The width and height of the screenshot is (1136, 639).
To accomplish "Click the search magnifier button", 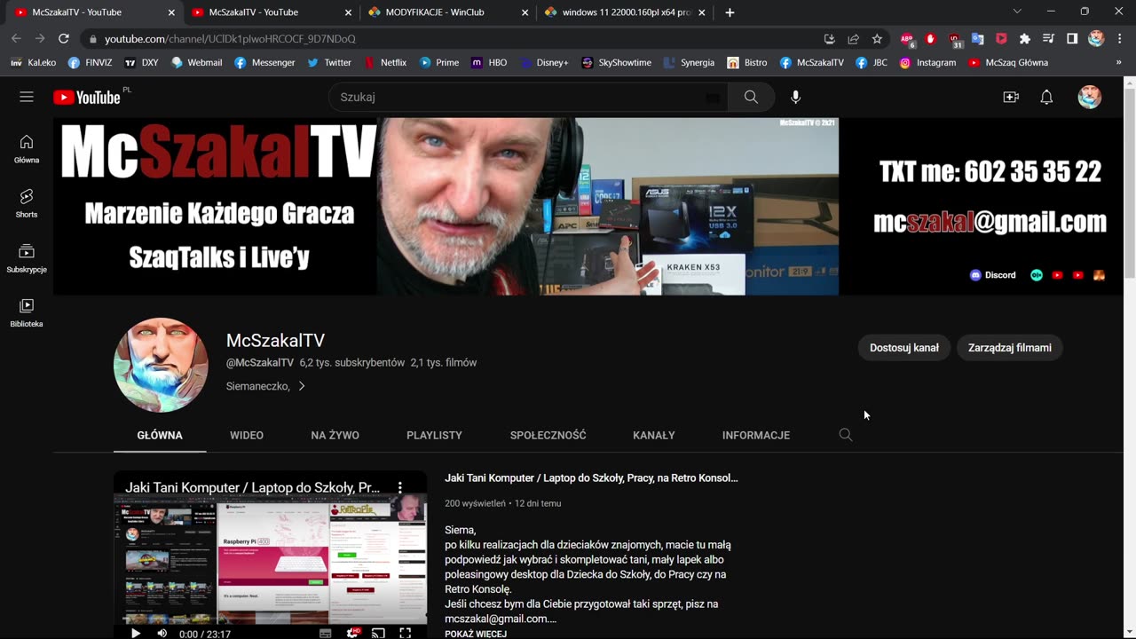I will click(751, 97).
